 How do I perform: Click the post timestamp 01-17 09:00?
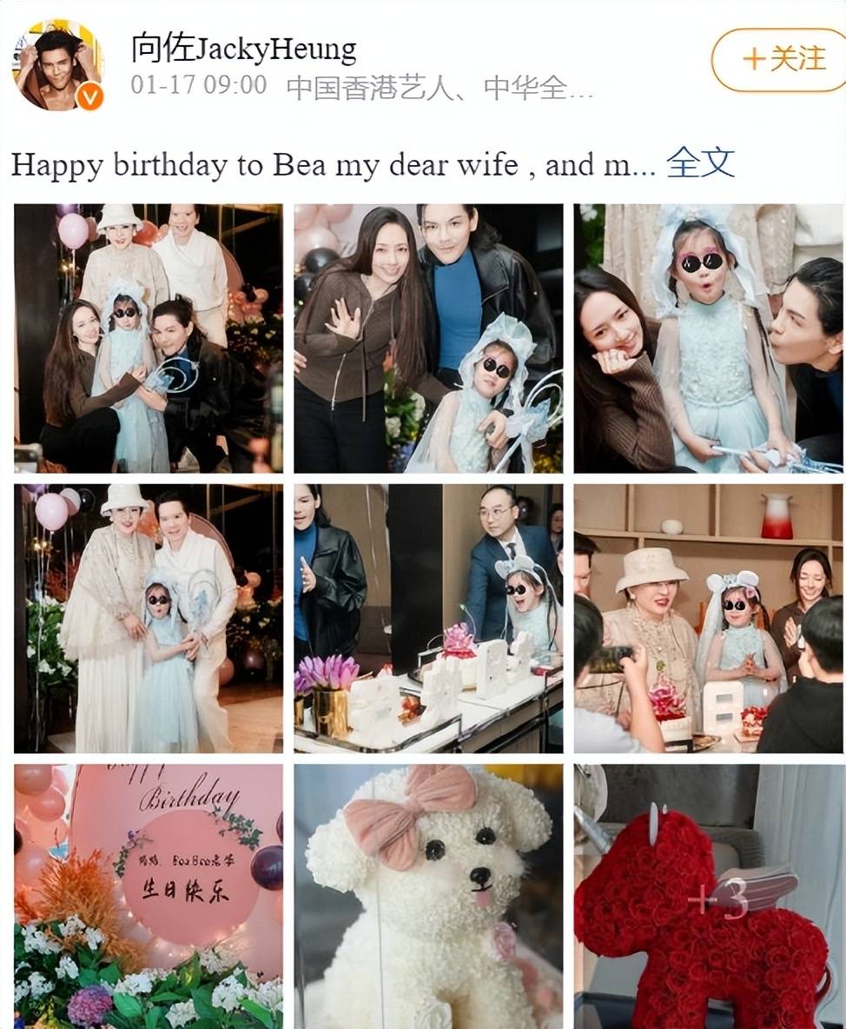[199, 86]
